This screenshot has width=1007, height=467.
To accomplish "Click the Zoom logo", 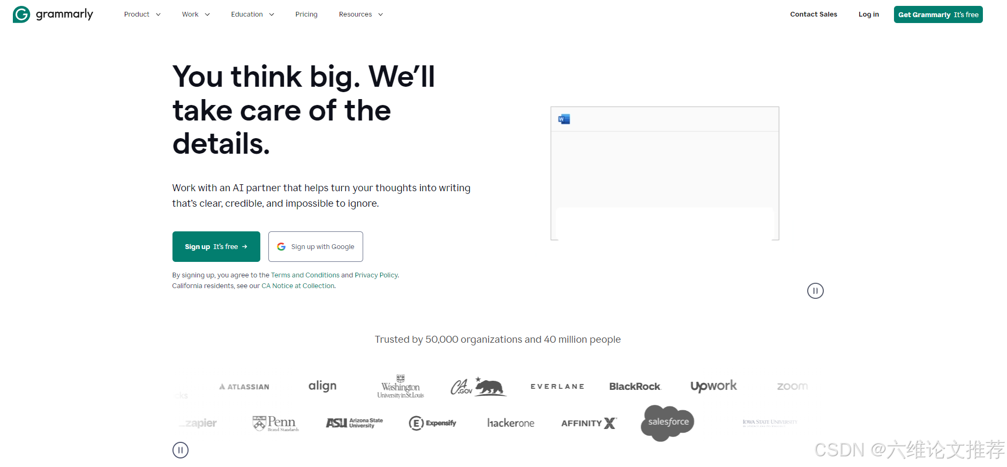I will tap(792, 386).
